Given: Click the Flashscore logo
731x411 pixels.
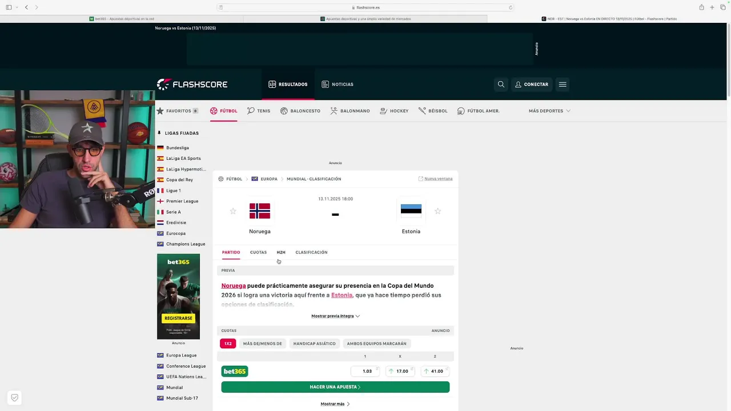Looking at the screenshot, I should (192, 84).
